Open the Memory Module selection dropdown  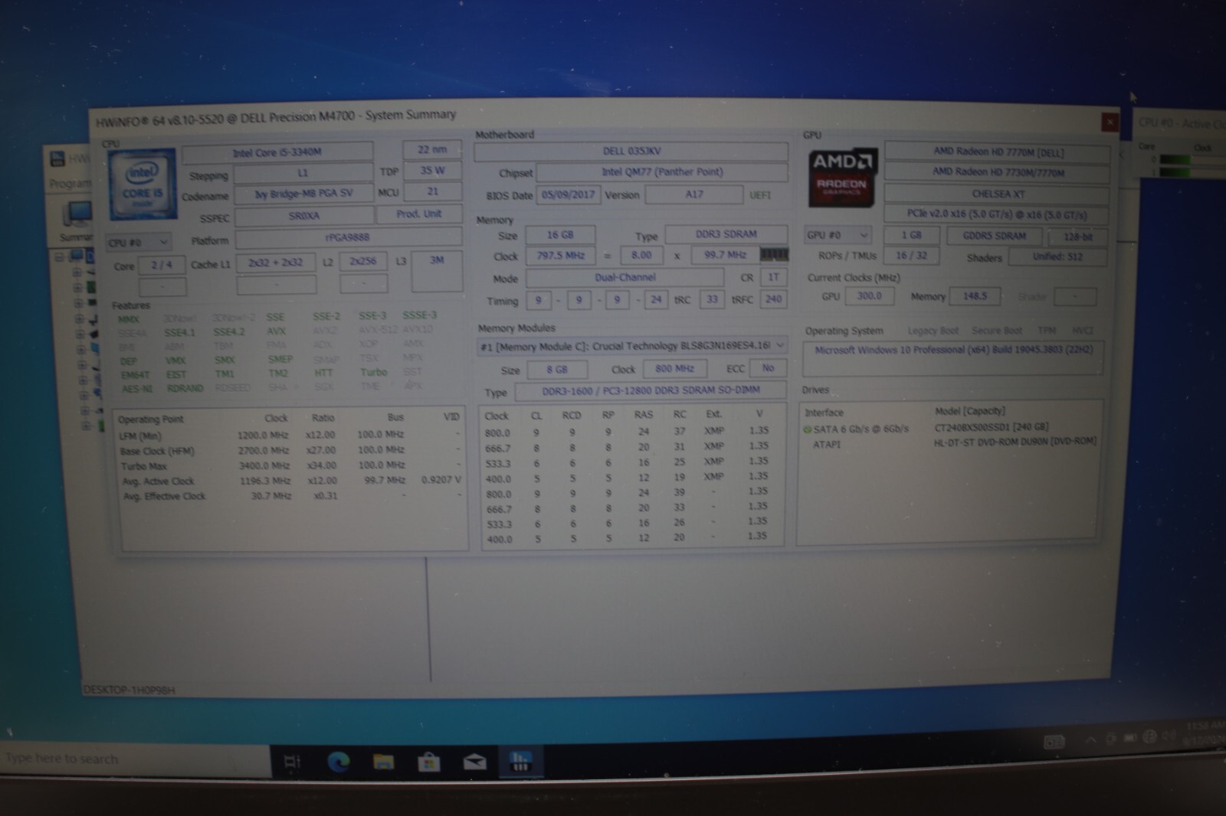coord(631,346)
